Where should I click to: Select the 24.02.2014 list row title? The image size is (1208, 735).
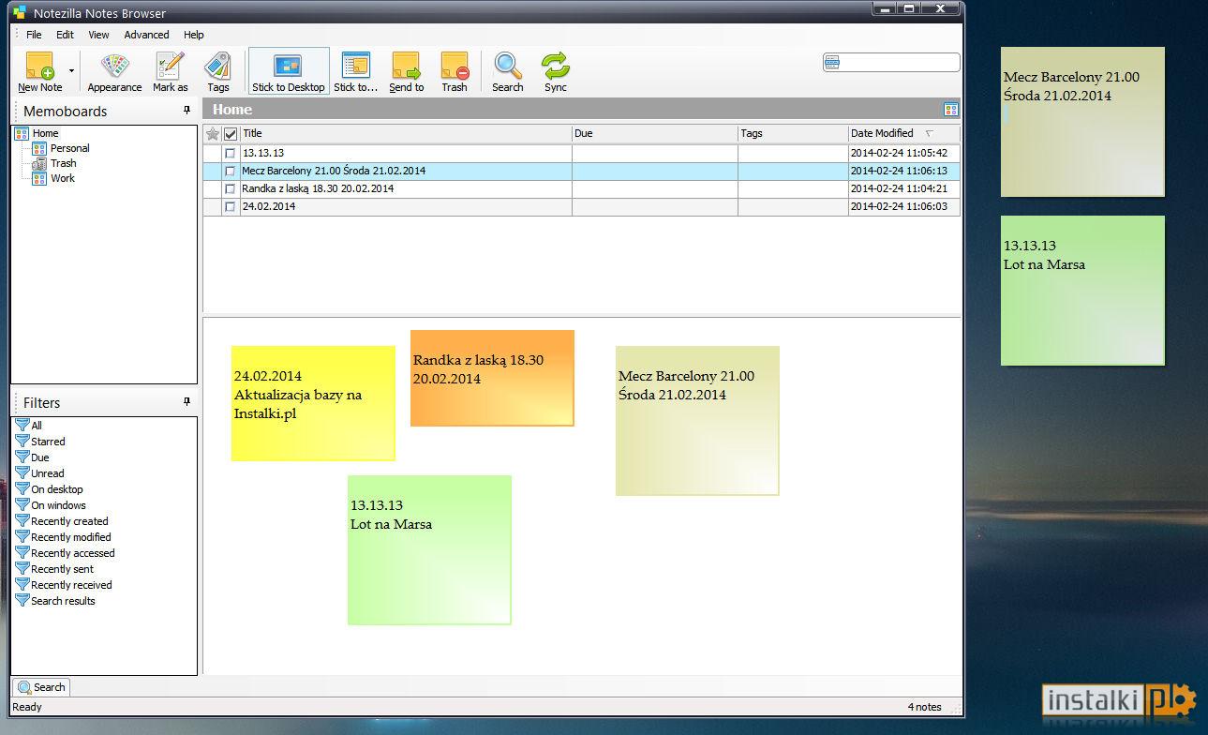(269, 206)
